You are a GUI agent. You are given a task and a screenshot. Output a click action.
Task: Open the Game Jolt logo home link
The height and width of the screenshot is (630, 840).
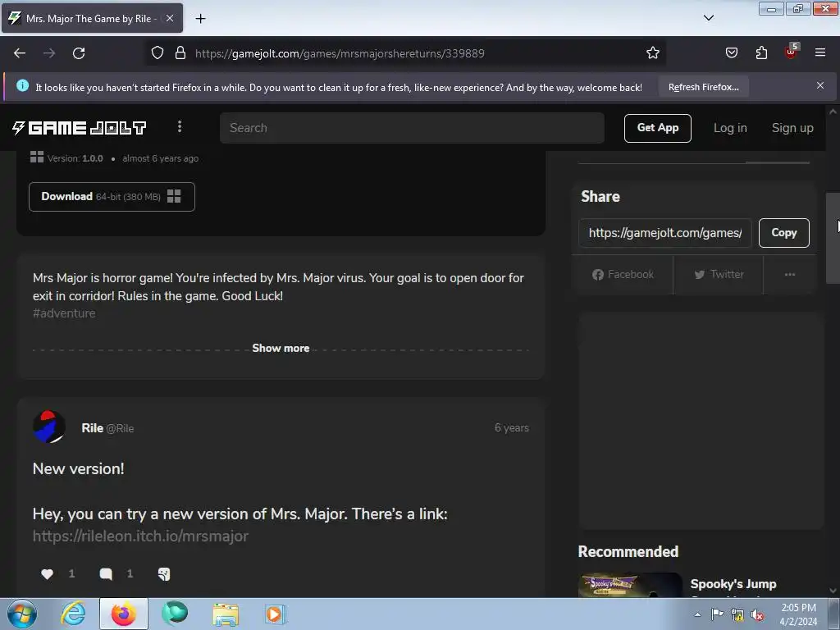80,127
